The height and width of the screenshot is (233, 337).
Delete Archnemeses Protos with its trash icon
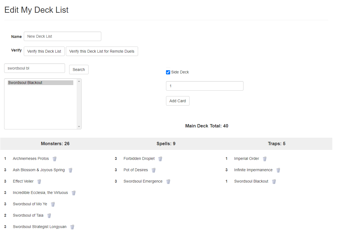click(55, 159)
